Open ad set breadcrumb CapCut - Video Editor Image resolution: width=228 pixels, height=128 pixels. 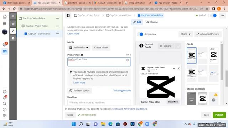click(x=119, y=15)
